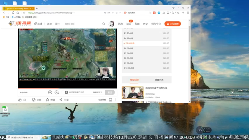Image resolution: width=249 pixels, height=140 pixels.
Task: Toggle danmaku display with the 弹 icon
Action: [x=50, y=92]
